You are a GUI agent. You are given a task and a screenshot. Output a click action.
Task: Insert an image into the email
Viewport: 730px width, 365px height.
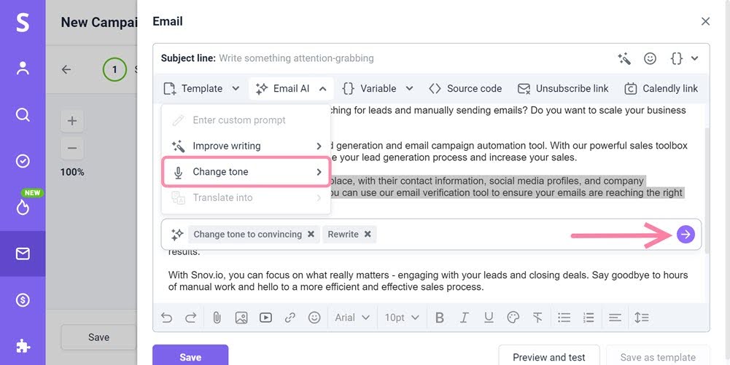(x=241, y=318)
